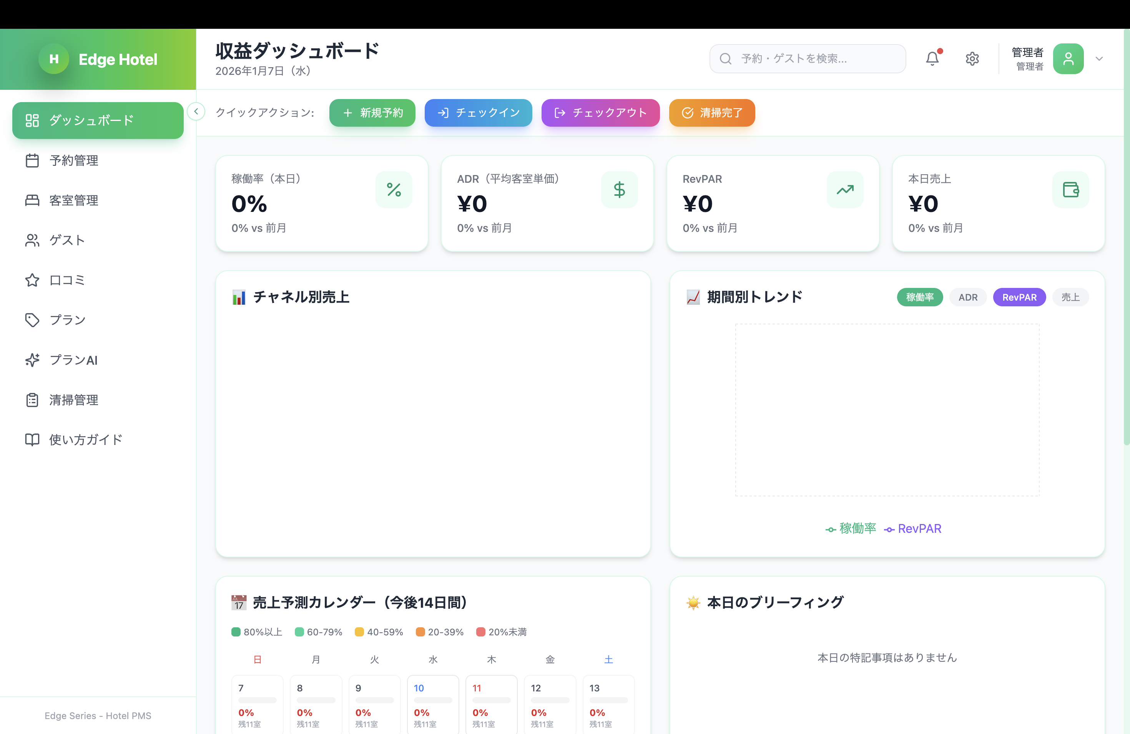Click the RevPAR trending arrow icon
Screen dimensions: 1130x734
pos(845,190)
